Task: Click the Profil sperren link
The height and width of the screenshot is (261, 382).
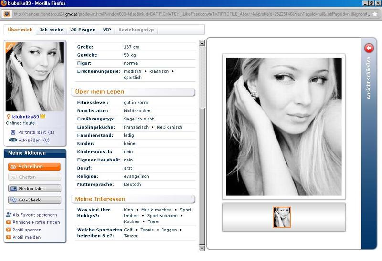Action: coord(27,230)
